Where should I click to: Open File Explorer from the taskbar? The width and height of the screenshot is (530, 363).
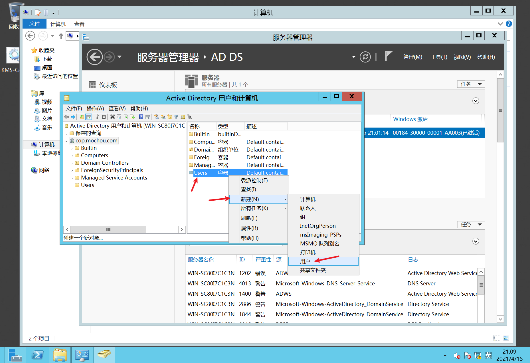(x=60, y=355)
